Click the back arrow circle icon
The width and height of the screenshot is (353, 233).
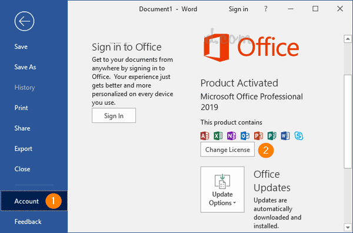click(24, 21)
